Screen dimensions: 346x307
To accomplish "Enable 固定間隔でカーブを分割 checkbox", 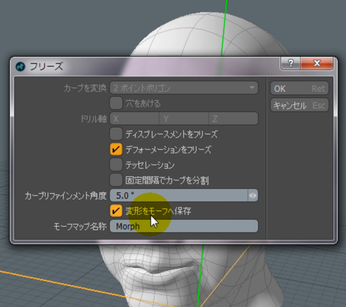I will 116,180.
